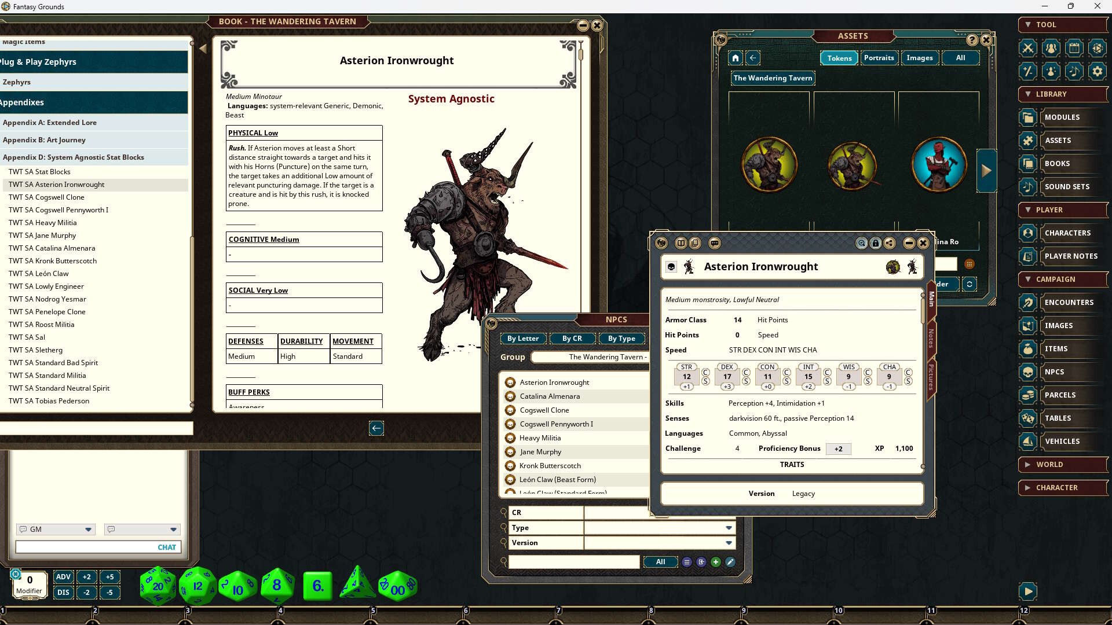The height and width of the screenshot is (625, 1112).
Task: Switch to the Images tab in Assets
Action: pos(920,58)
